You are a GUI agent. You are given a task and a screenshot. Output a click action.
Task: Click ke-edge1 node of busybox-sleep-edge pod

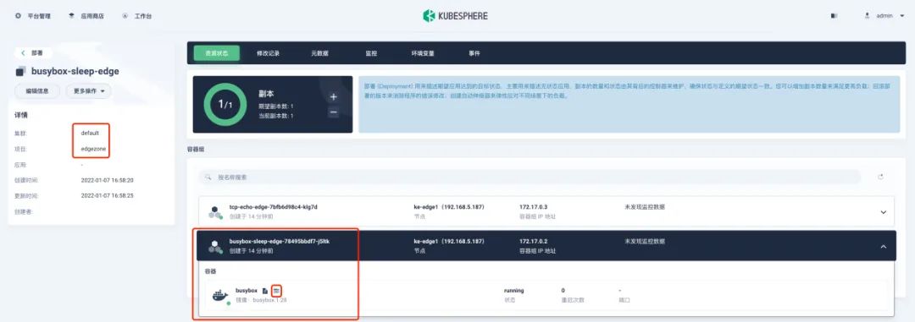coord(449,241)
